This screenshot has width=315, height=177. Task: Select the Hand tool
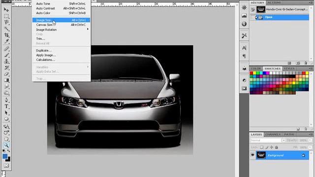(6, 139)
